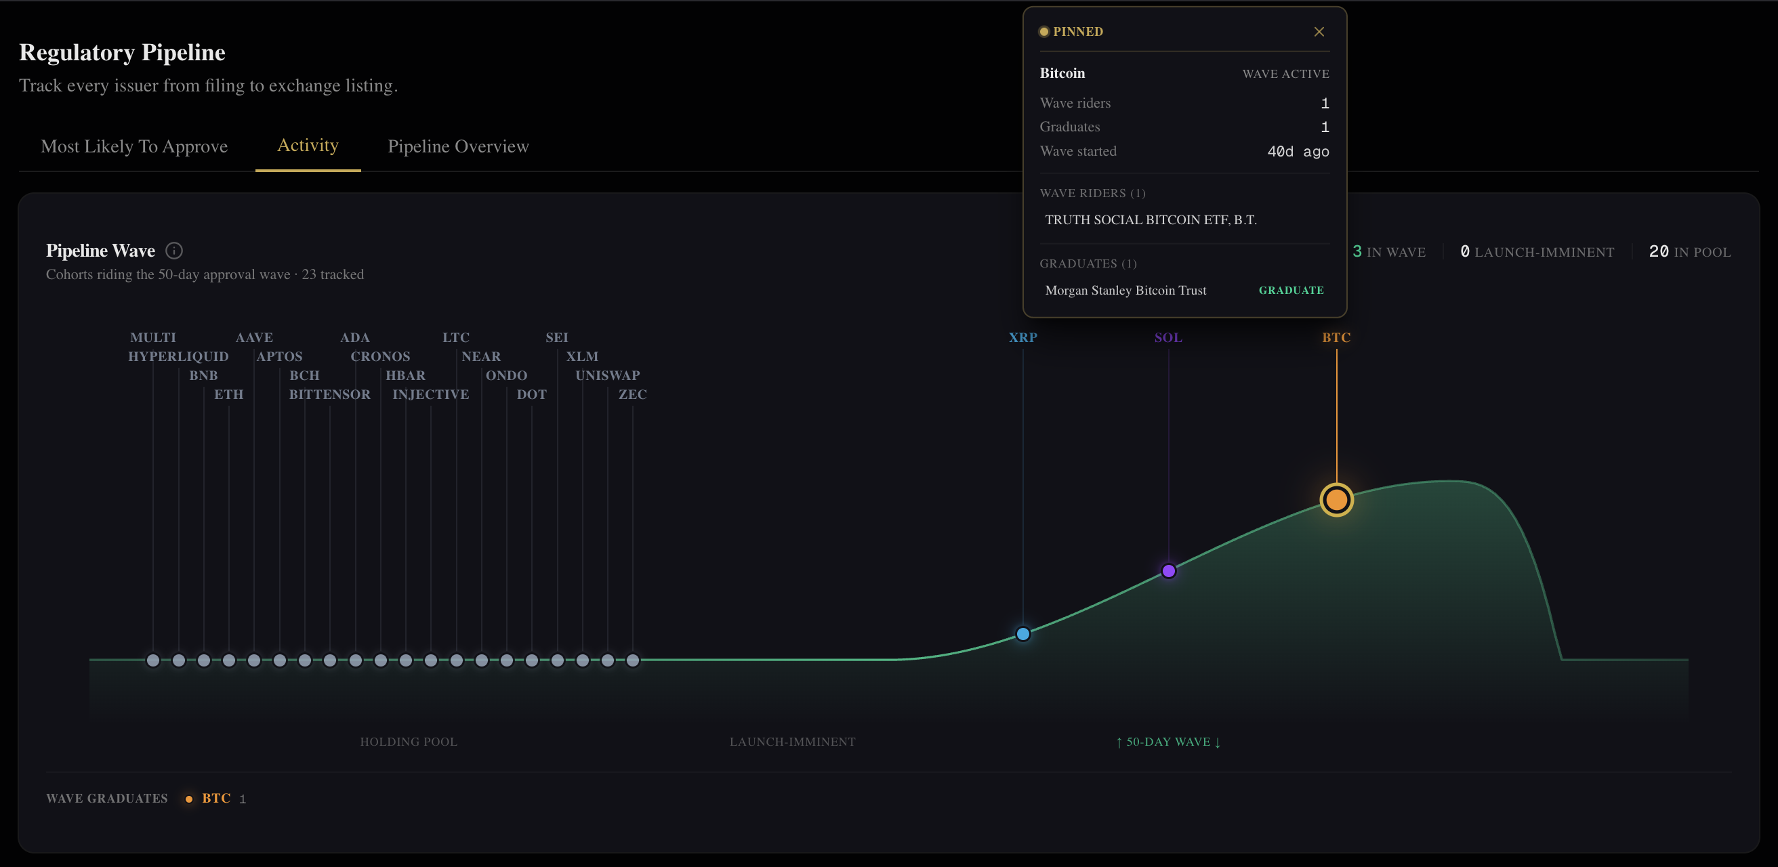1778x867 pixels.
Task: Click the ETH holding pool dot
Action: [x=229, y=661]
